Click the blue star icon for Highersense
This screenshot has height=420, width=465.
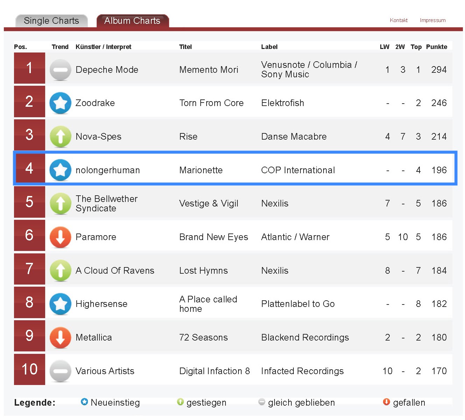pyautogui.click(x=60, y=304)
